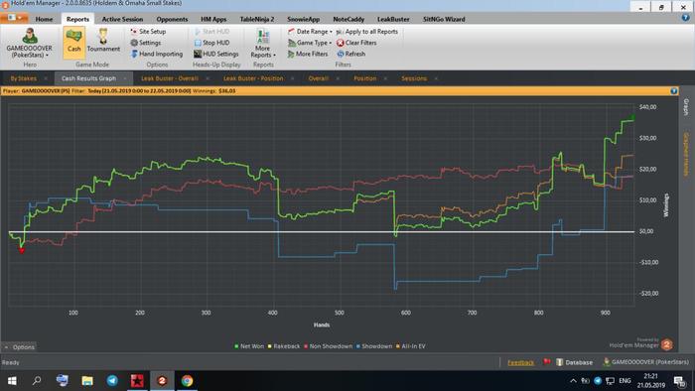695x391 pixels.
Task: Click the help icon on the filter bar
Action: (674, 90)
